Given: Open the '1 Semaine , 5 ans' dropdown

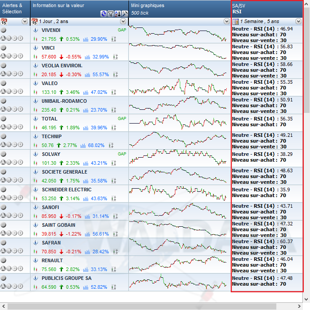Looking at the screenshot, I should tap(298, 21).
